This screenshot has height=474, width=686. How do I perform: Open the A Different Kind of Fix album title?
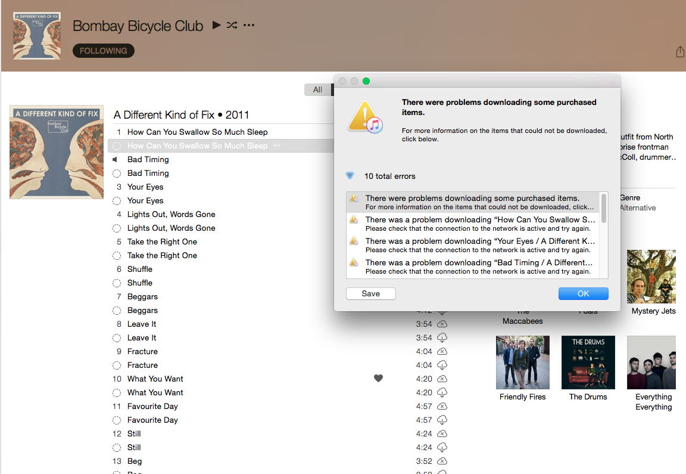coord(181,115)
